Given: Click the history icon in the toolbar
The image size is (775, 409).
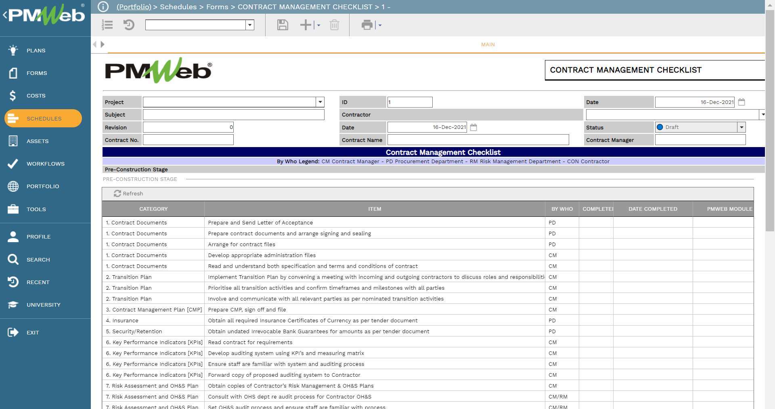Looking at the screenshot, I should (129, 25).
